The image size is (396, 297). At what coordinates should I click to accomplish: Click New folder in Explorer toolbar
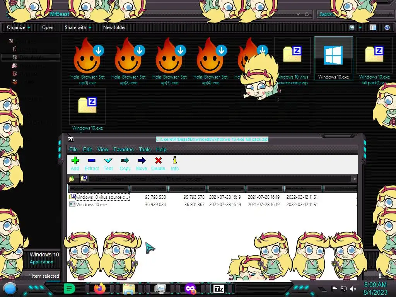pos(114,27)
